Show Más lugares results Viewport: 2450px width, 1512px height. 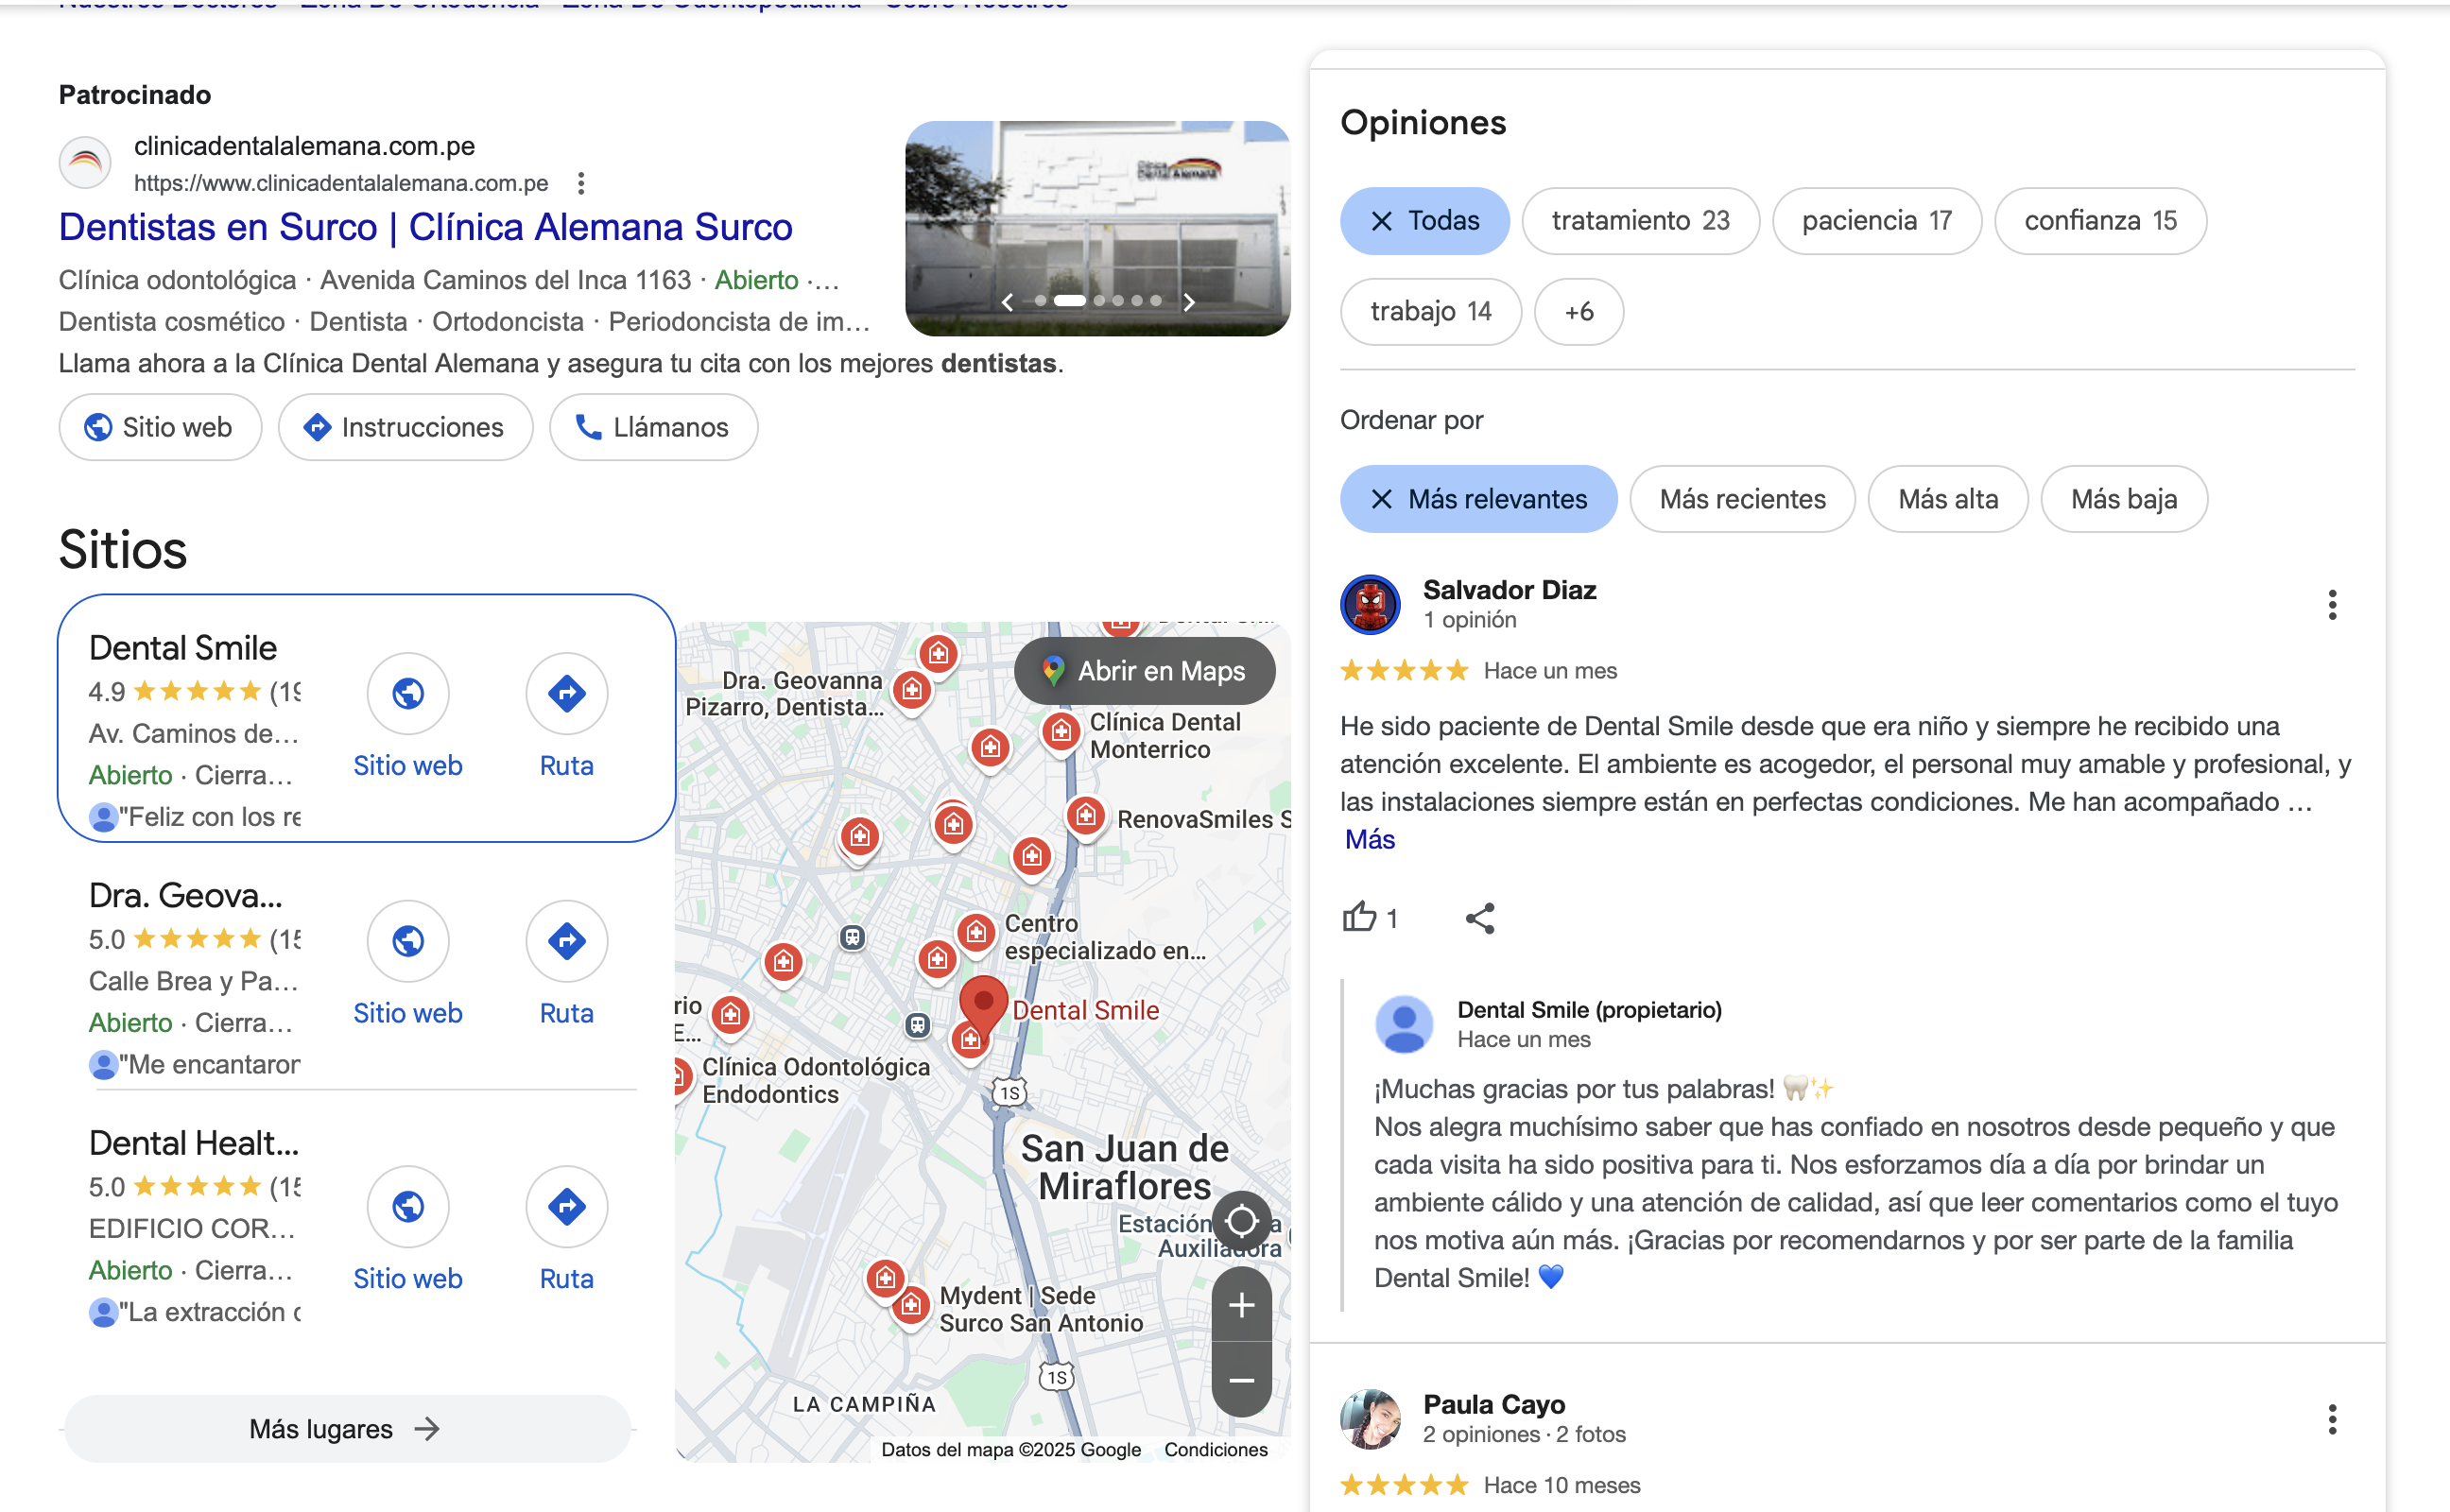tap(347, 1429)
